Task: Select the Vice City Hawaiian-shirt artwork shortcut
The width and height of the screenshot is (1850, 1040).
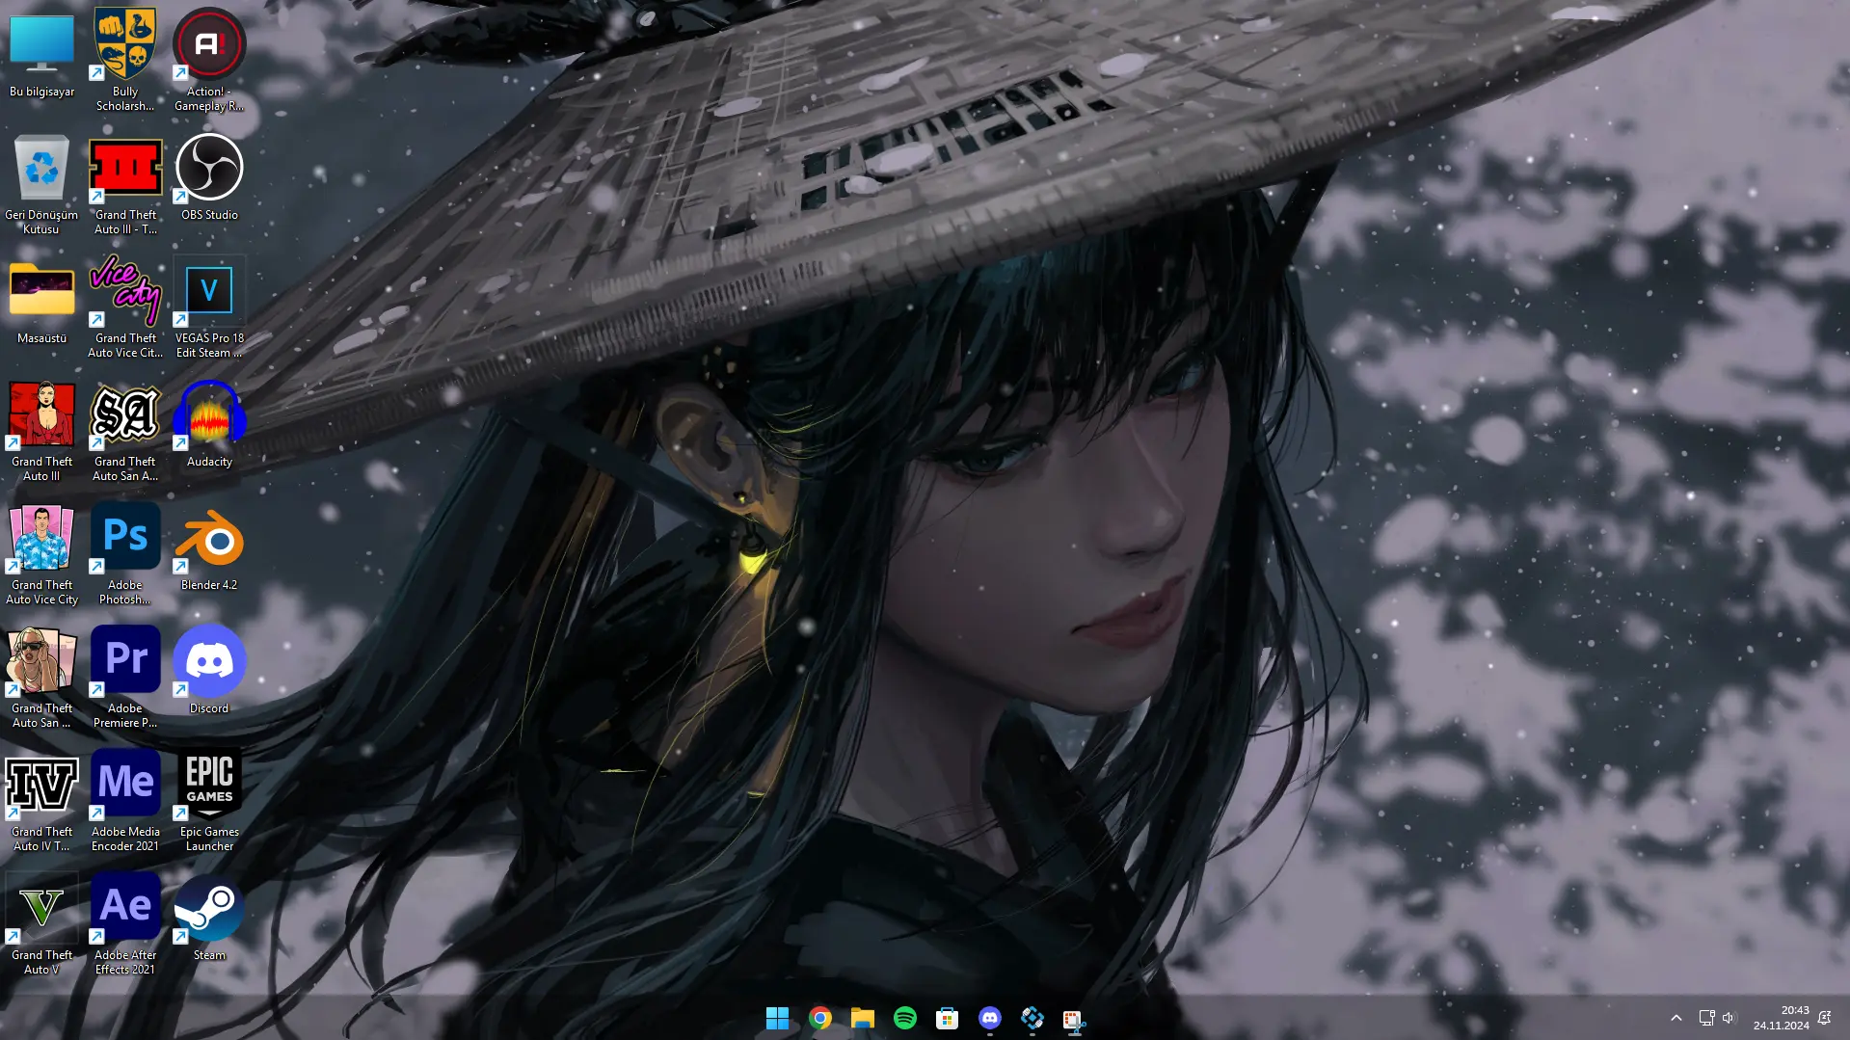Action: coord(41,554)
